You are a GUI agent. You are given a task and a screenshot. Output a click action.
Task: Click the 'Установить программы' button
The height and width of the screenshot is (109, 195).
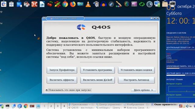(x=97, y=70)
